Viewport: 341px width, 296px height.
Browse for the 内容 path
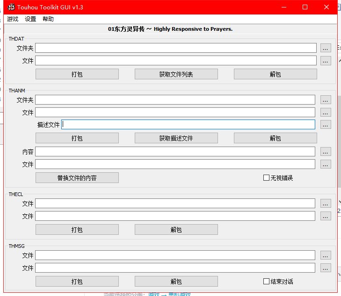(326, 151)
